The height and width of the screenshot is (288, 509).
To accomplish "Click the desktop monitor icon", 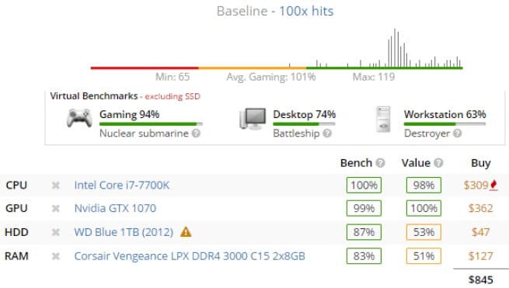I will [253, 119].
